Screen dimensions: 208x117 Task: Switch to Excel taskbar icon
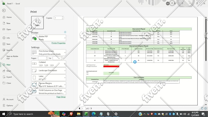click(86, 114)
